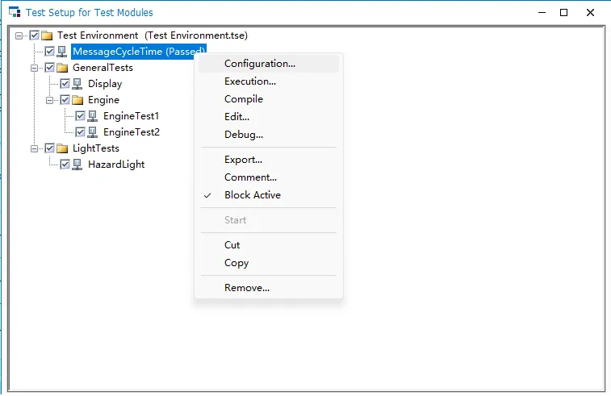Uncheck the HazardLight checkbox

[x=65, y=165]
